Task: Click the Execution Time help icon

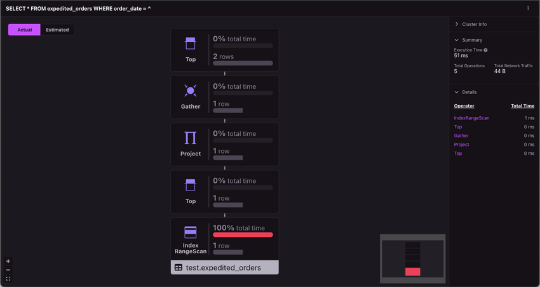Action: (x=485, y=50)
